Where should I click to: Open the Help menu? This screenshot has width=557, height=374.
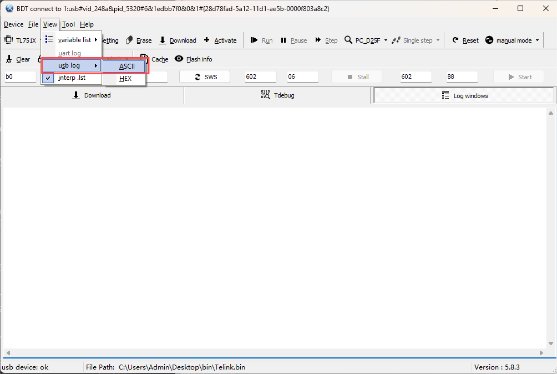tap(87, 24)
